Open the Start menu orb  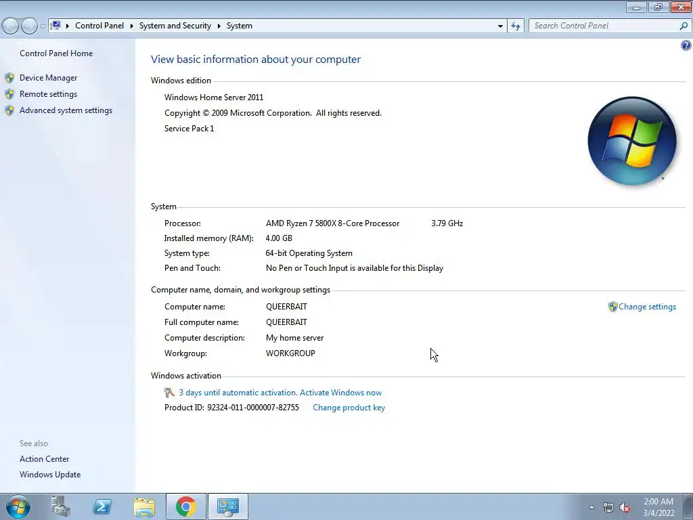(x=18, y=506)
